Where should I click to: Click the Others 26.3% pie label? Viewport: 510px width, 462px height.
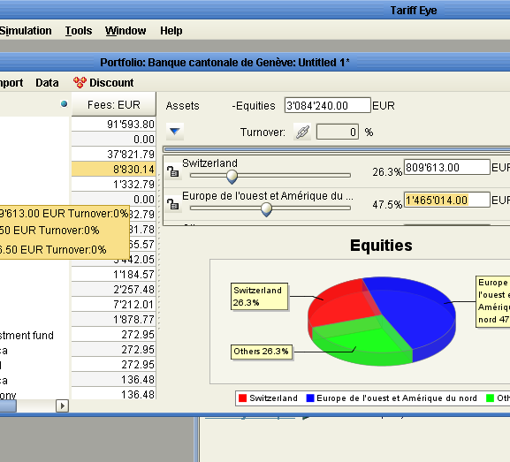(261, 352)
